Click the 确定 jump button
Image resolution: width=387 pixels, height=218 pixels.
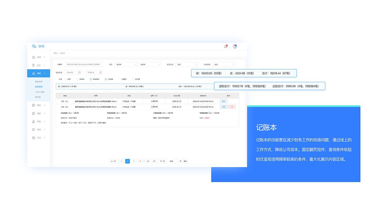coord(185,161)
